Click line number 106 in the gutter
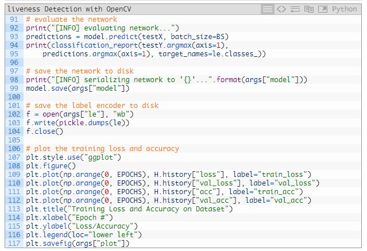 coord(14,148)
